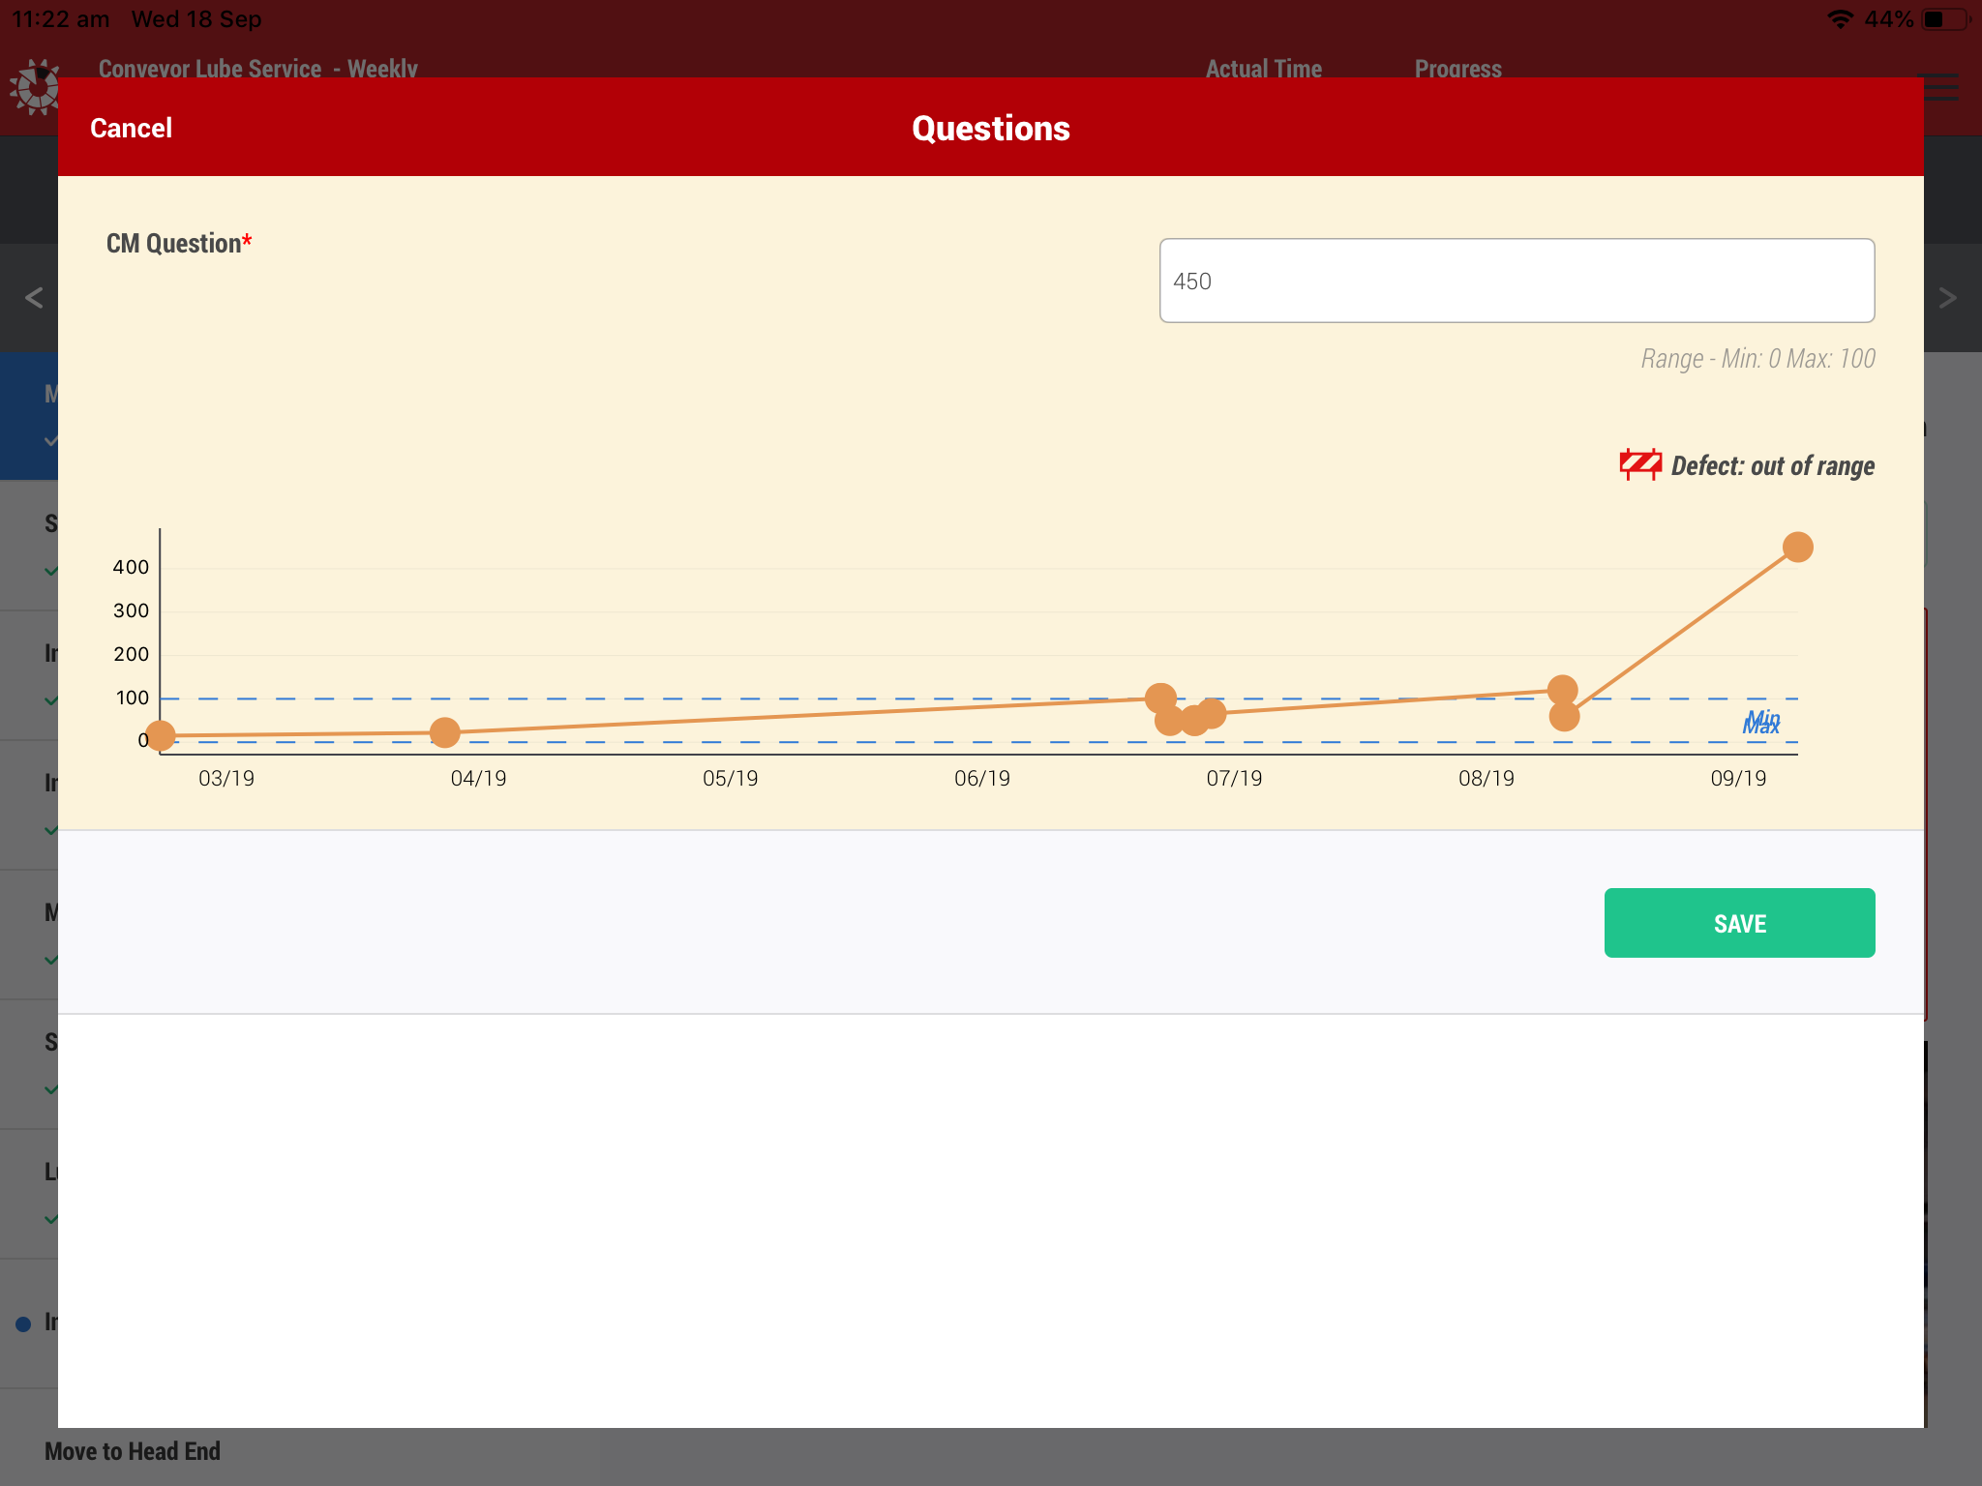Select the highest data point near 450
The image size is (1982, 1486).
(1797, 548)
